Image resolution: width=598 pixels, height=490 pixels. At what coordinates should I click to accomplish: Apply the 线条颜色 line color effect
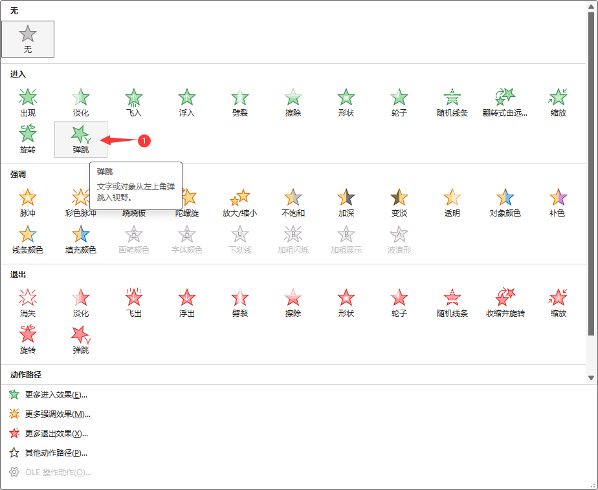click(x=28, y=240)
